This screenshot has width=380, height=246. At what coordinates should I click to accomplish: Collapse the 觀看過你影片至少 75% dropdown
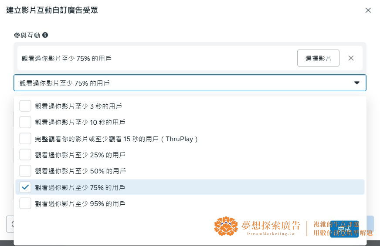click(190, 83)
